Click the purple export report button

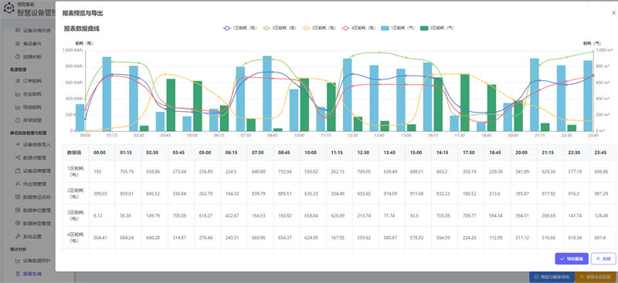click(572, 258)
